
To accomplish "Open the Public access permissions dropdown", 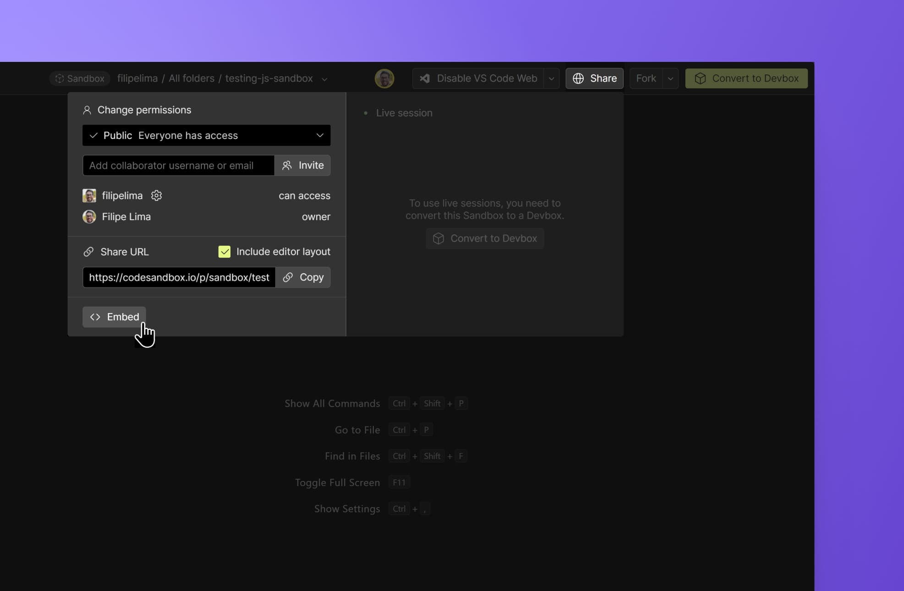I will point(206,135).
